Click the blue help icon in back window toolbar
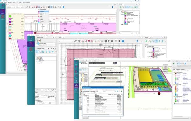This screenshot has width=191, height=121. 63,7
